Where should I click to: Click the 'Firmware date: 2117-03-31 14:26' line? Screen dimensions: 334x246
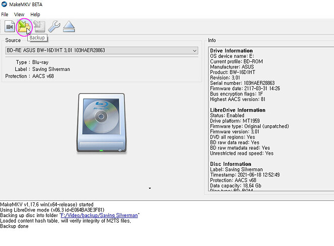click(x=245, y=88)
